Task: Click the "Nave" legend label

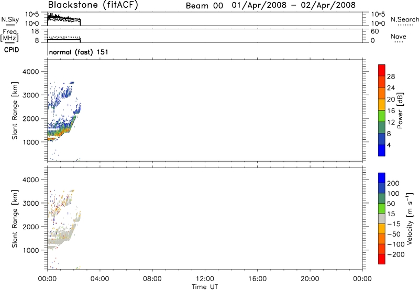Action: pos(399,36)
